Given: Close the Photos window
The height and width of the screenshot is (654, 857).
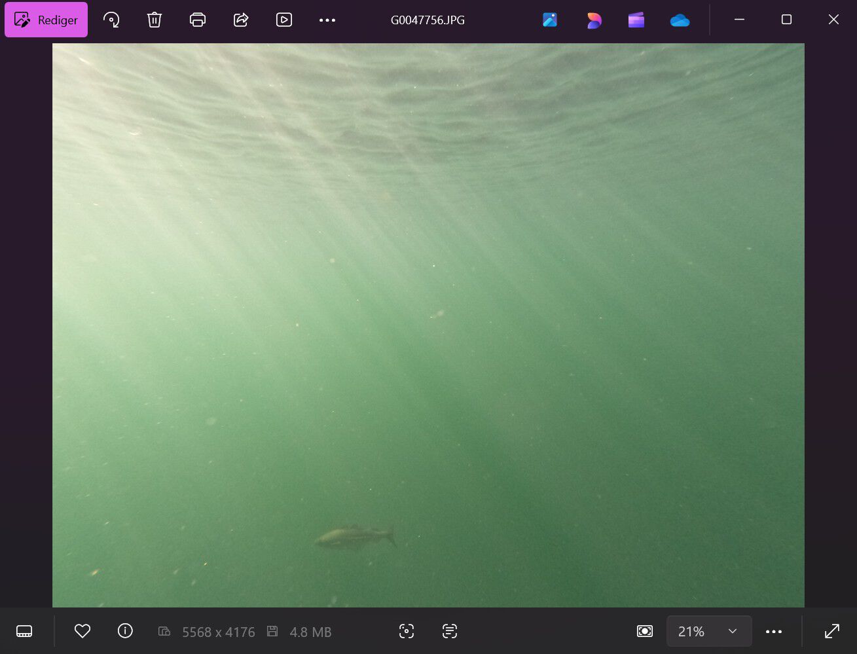Looking at the screenshot, I should coord(833,20).
